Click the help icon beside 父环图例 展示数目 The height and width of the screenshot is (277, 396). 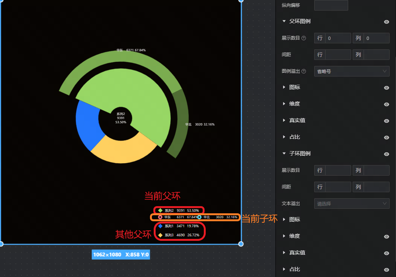point(304,38)
